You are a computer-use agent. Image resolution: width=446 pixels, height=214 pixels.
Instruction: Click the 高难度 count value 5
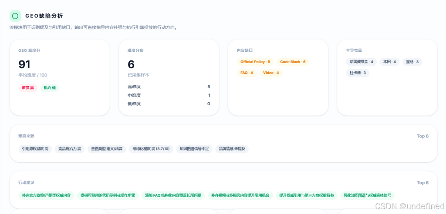[209, 87]
